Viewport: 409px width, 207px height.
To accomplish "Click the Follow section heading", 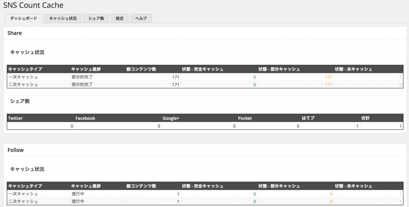I will click(x=16, y=150).
